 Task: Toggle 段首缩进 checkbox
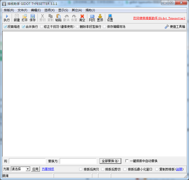click(x=5, y=27)
